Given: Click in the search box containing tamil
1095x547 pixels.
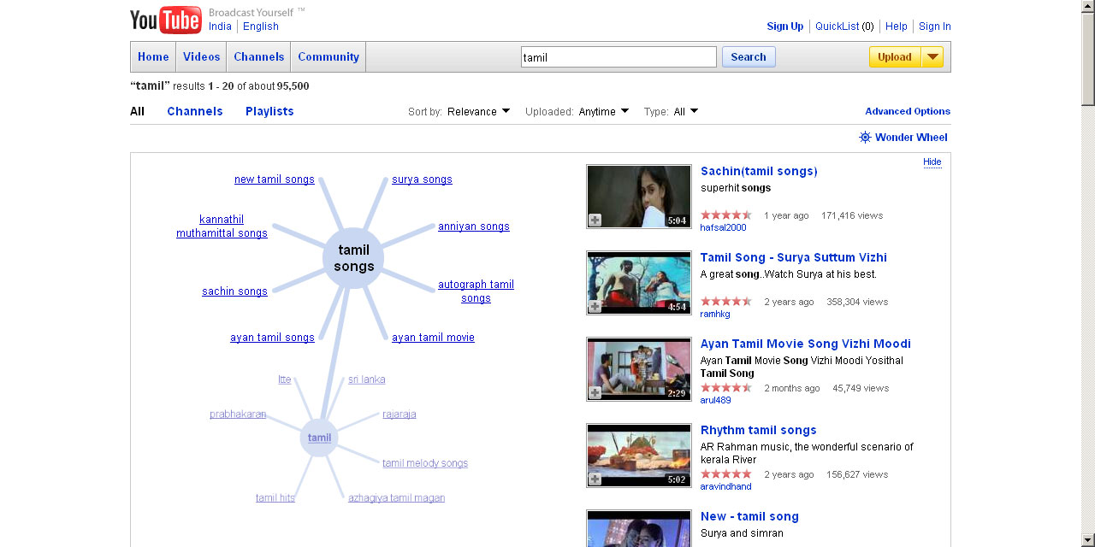Looking at the screenshot, I should [x=619, y=57].
